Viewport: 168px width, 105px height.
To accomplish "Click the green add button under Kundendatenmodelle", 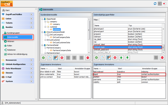I will pyautogui.click(x=43, y=58).
